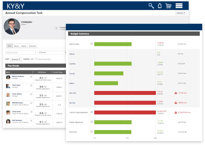Expand the Promotion budget row
The width and height of the screenshot is (205, 145).
click(x=92, y=131)
